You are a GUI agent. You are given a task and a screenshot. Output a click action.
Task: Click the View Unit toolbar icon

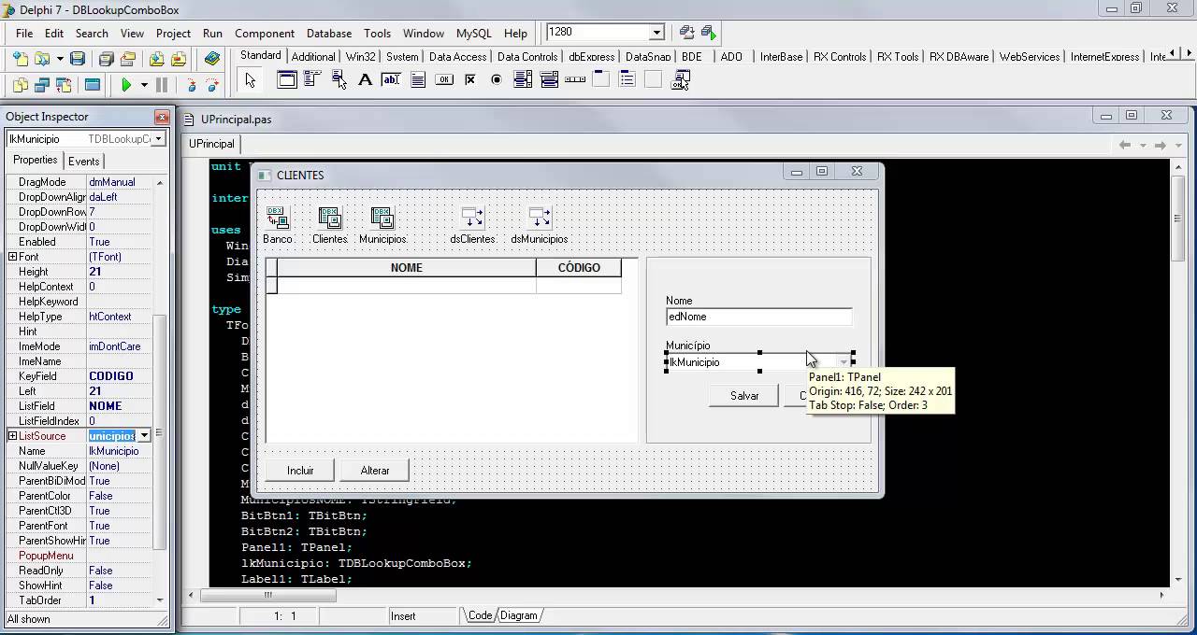point(21,85)
